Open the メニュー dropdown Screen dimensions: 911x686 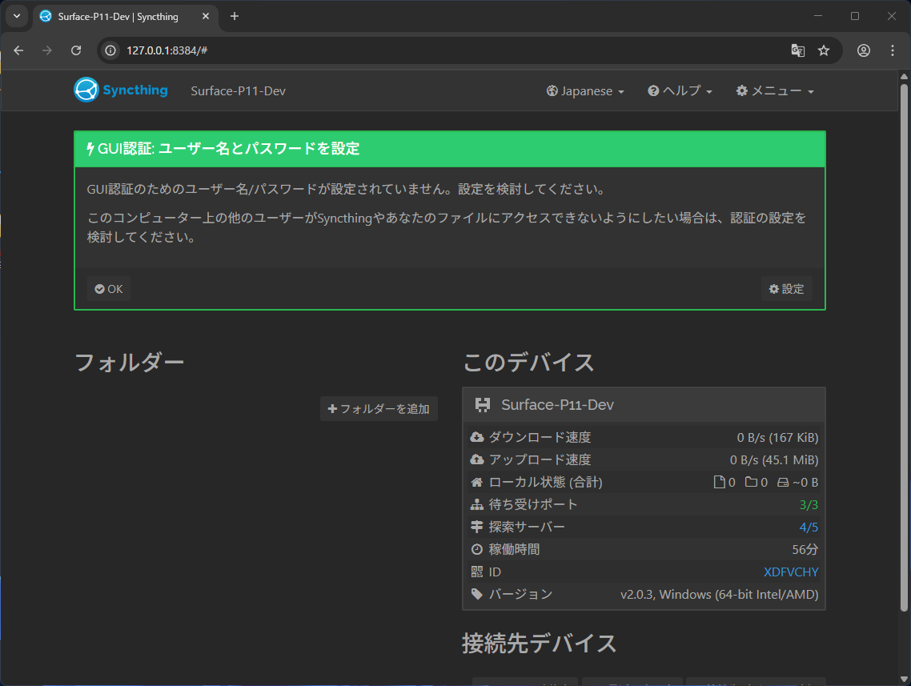tap(774, 90)
